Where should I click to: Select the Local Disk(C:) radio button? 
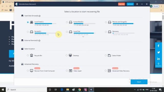pos(28,22)
